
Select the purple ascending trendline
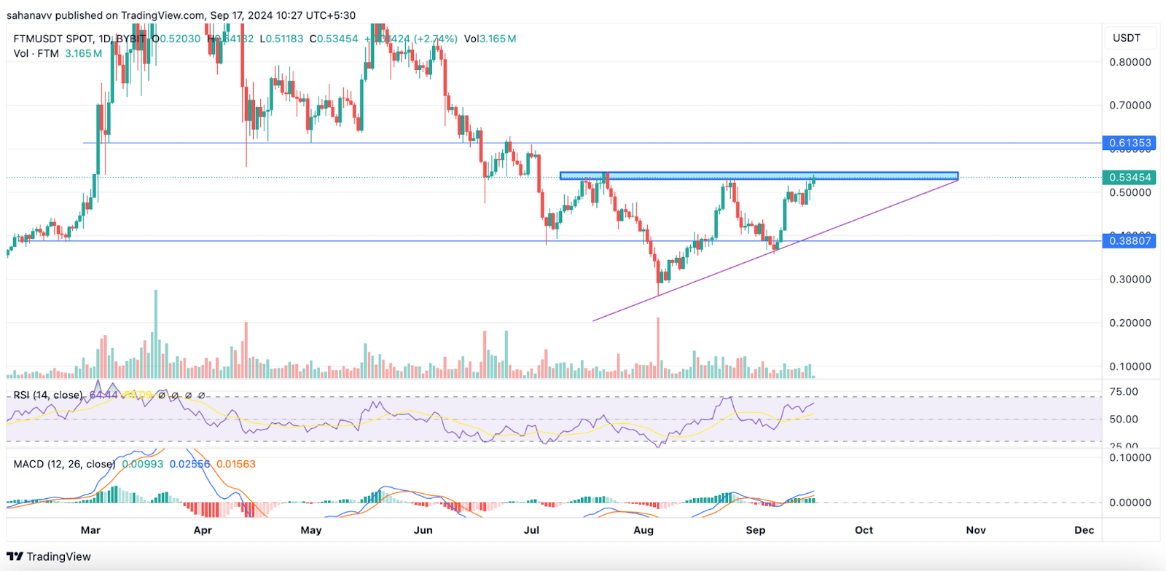775,250
